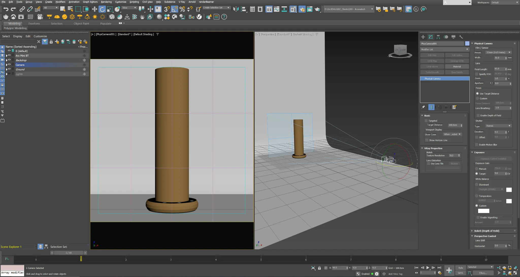Click the white Custom white-balance swatch
The height and width of the screenshot is (277, 520).
coord(483,211)
